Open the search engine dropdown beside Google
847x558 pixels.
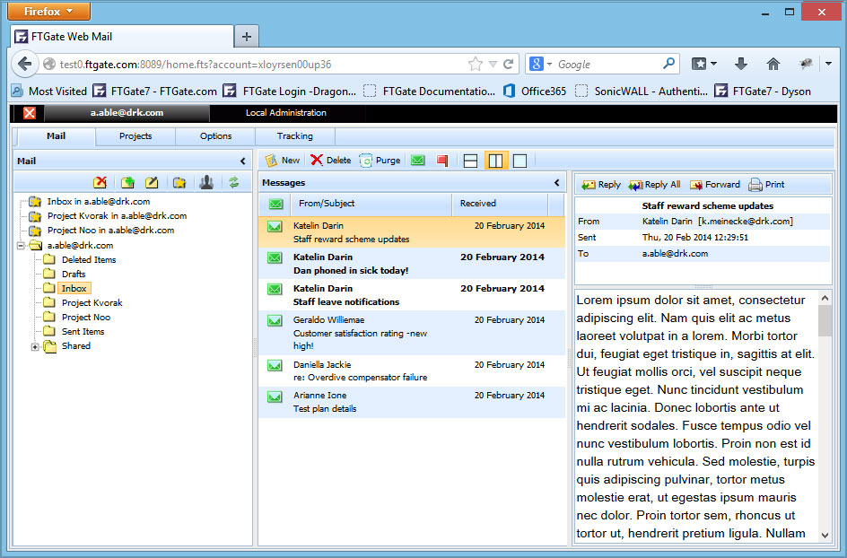coord(549,65)
